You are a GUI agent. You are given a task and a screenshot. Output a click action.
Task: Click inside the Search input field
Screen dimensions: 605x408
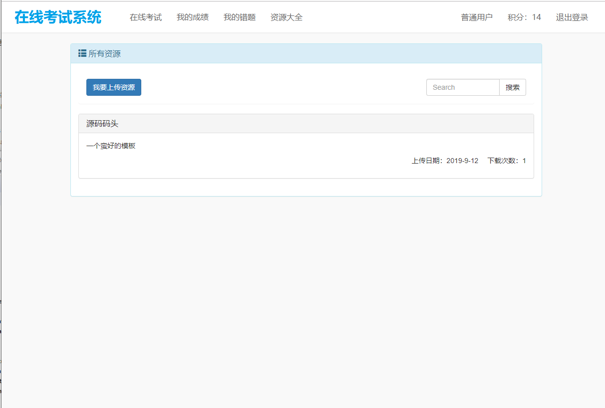click(x=462, y=87)
